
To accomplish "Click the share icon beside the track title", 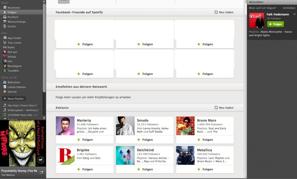I will click(41, 172).
